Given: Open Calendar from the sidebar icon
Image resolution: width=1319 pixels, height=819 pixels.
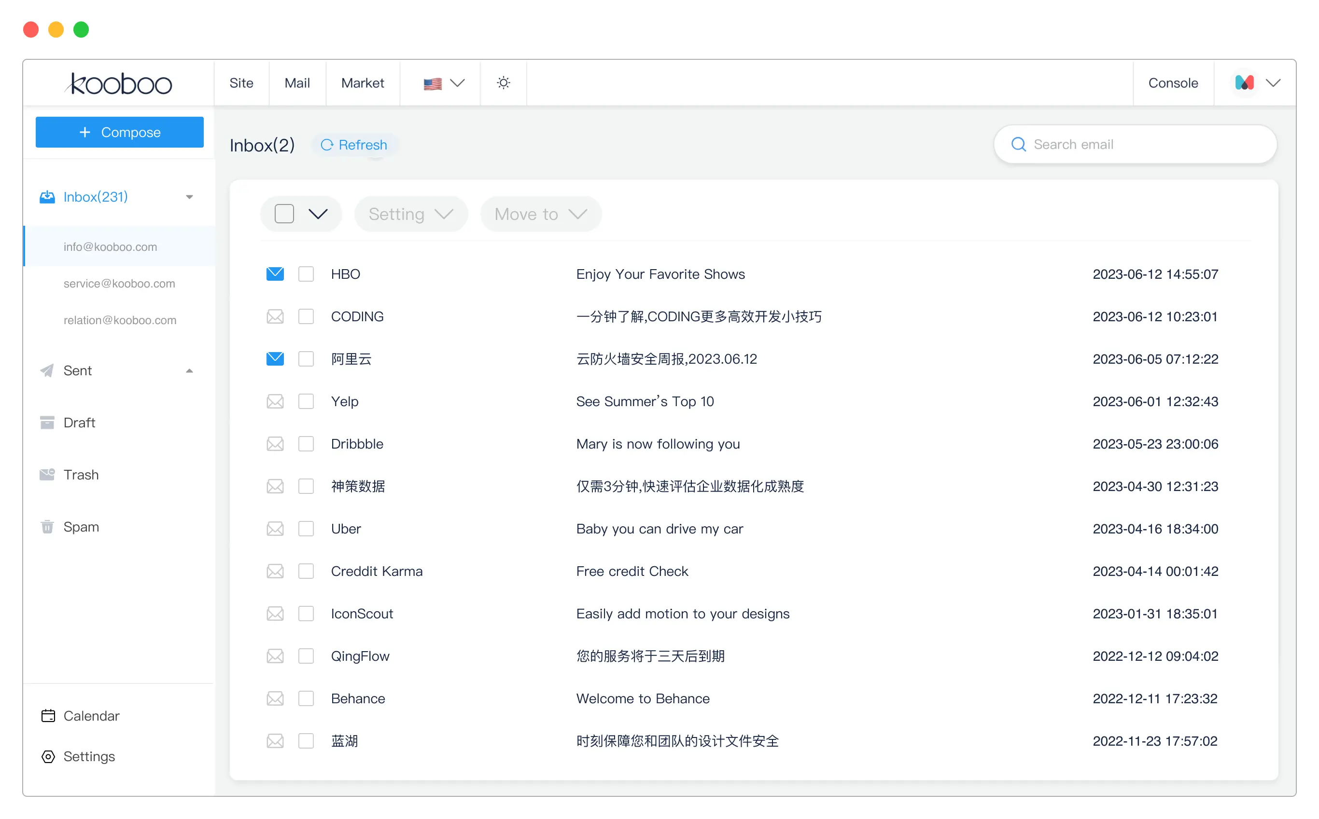Looking at the screenshot, I should coord(48,716).
